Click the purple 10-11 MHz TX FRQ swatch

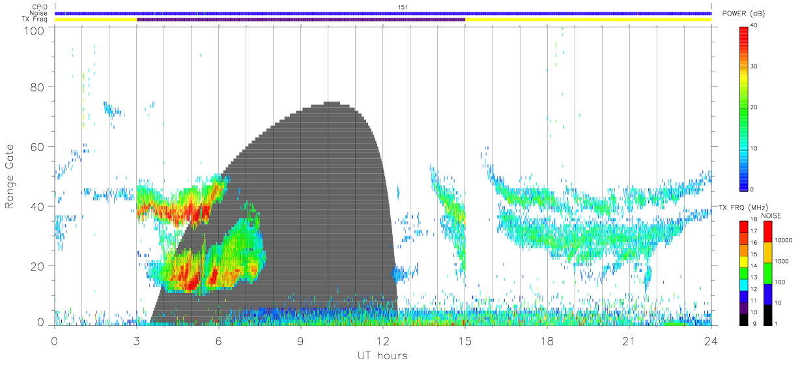(x=744, y=307)
